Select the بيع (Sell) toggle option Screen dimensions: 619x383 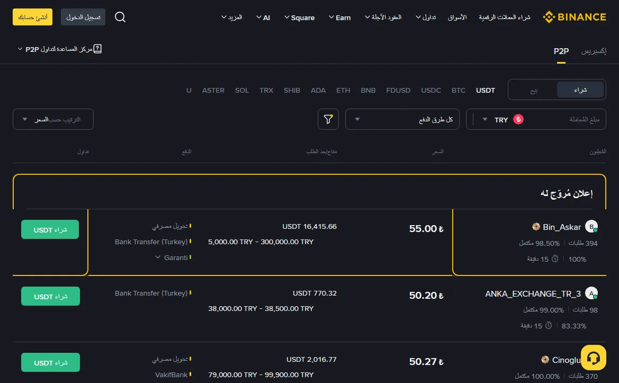click(534, 90)
